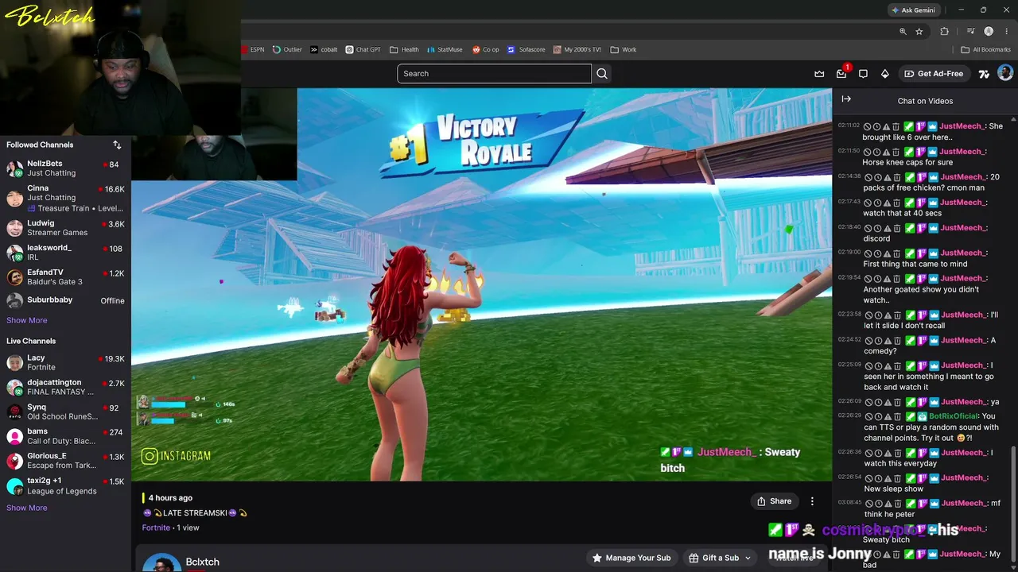Open NellzBets channel in the sidebar
Viewport: 1018px width, 572px height.
pos(65,168)
